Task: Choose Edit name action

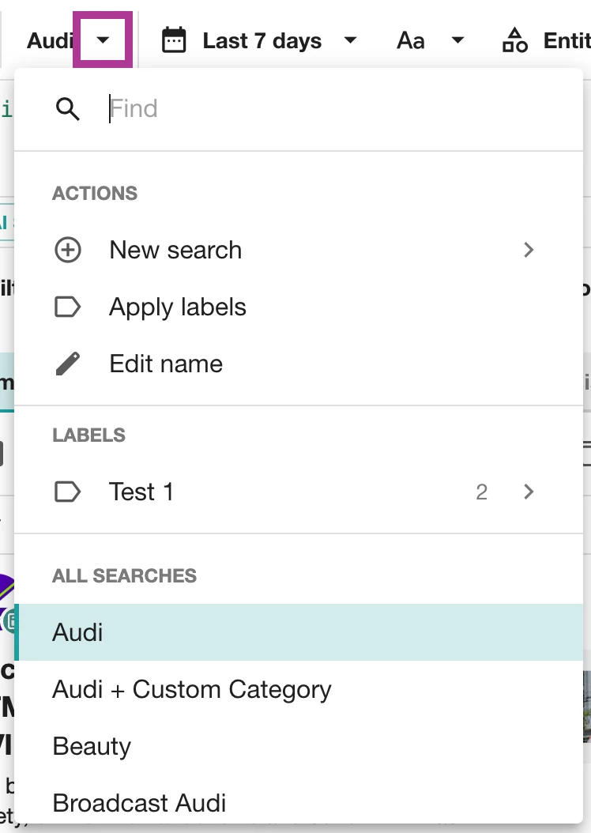Action: [x=166, y=364]
